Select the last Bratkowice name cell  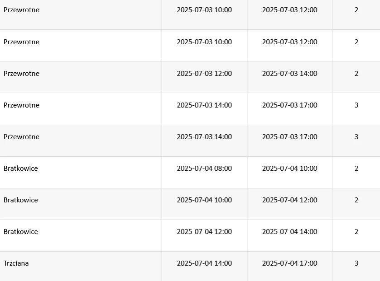click(x=21, y=232)
